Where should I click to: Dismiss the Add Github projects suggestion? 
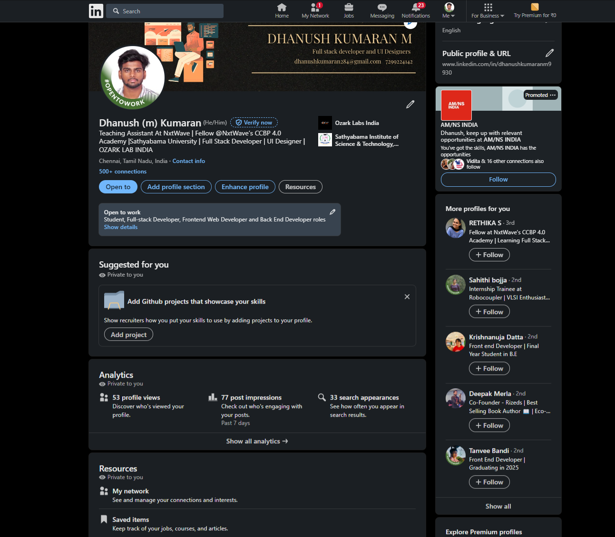[407, 297]
